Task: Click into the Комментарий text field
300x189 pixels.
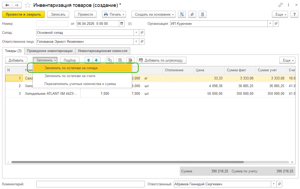Action: pos(90,184)
